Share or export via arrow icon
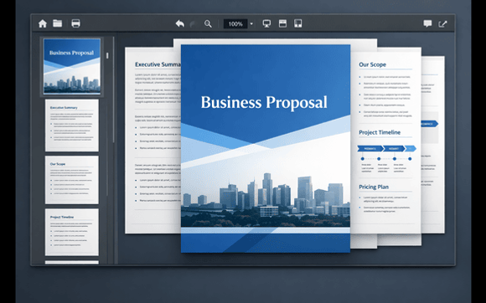 442,23
